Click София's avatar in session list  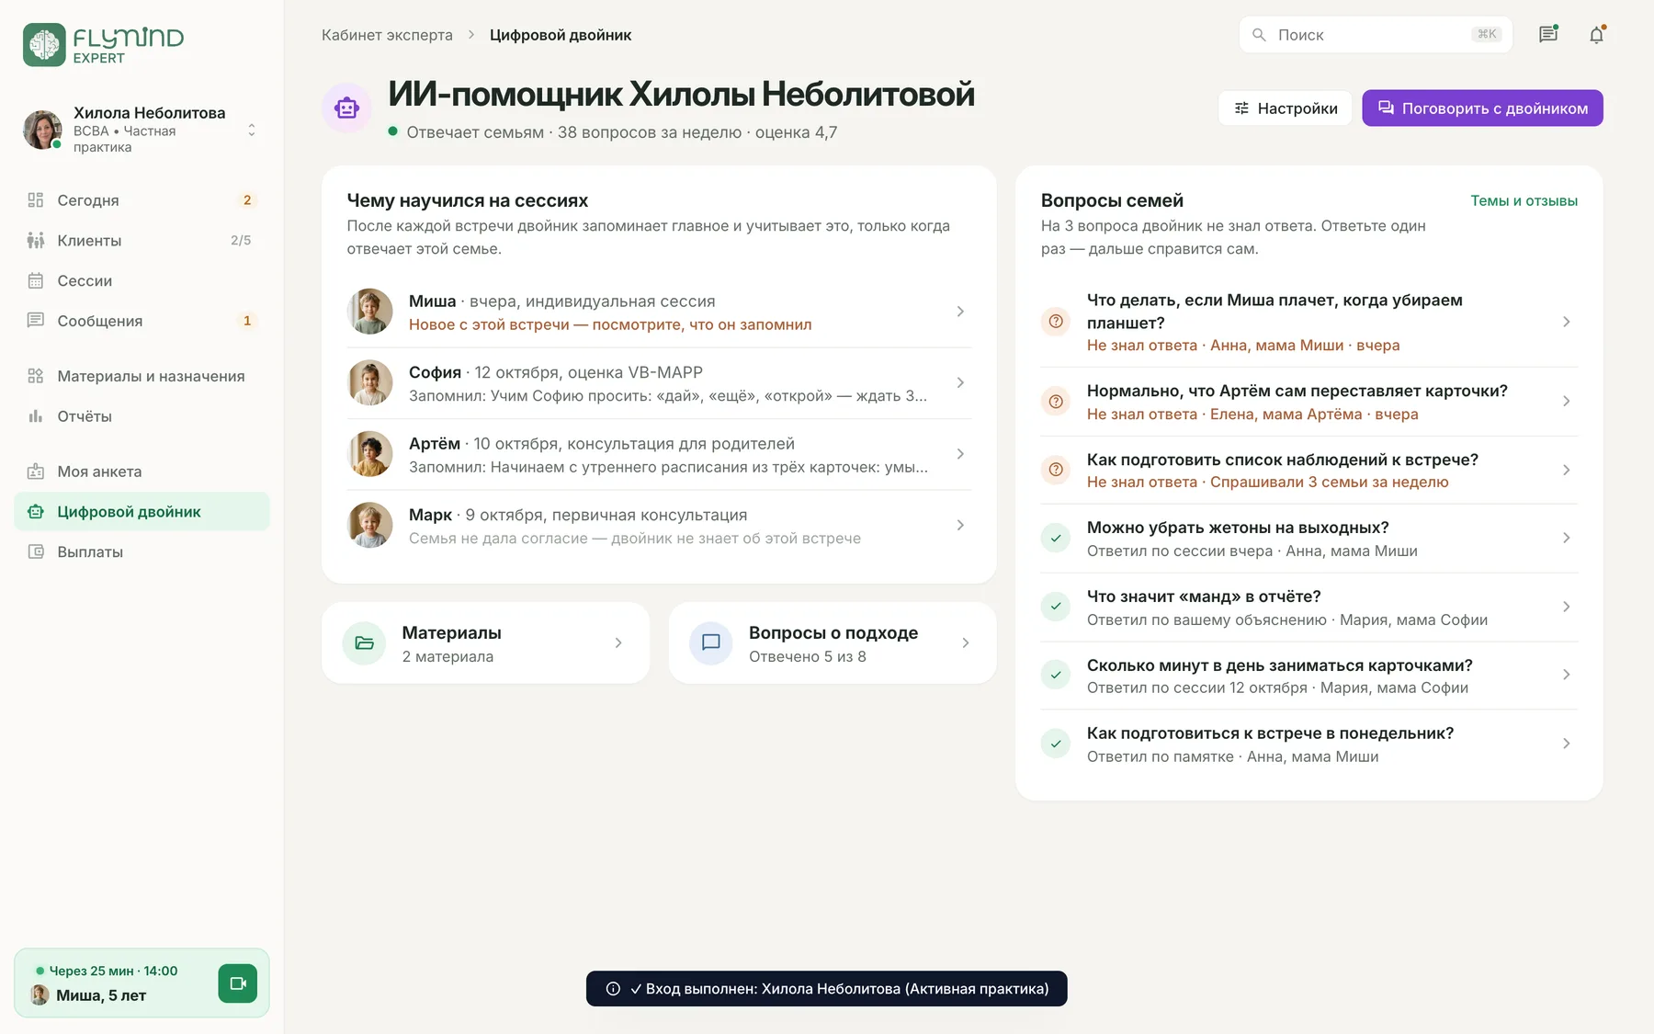point(370,382)
